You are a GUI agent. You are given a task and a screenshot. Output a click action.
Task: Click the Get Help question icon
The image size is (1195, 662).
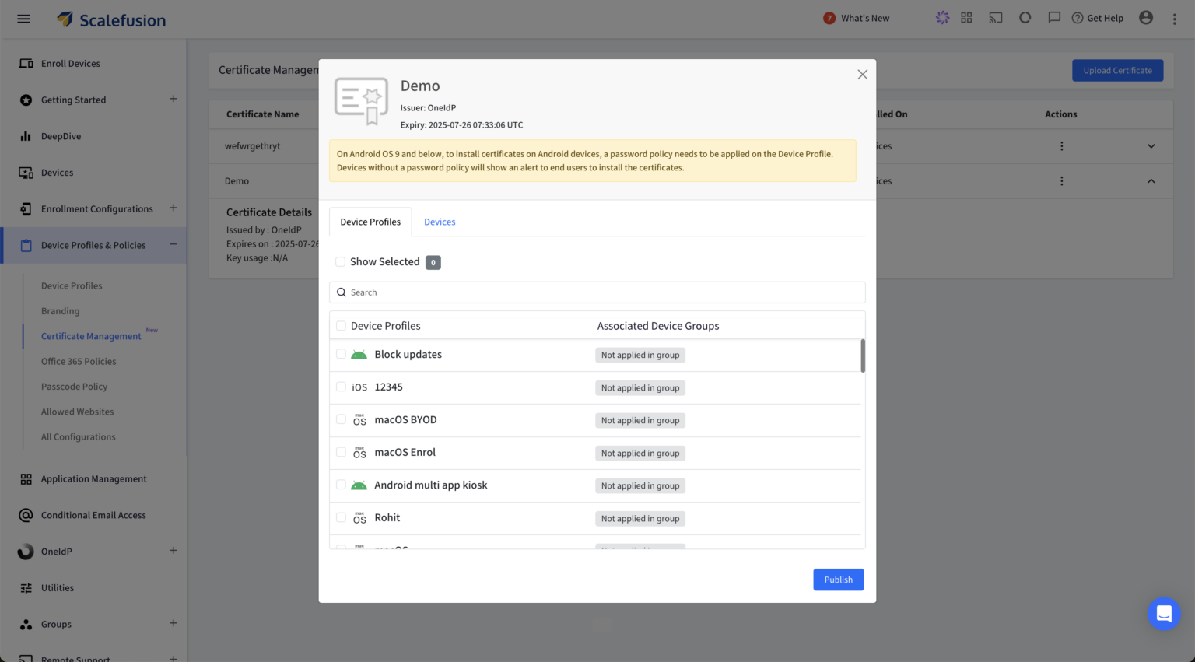[x=1078, y=18]
